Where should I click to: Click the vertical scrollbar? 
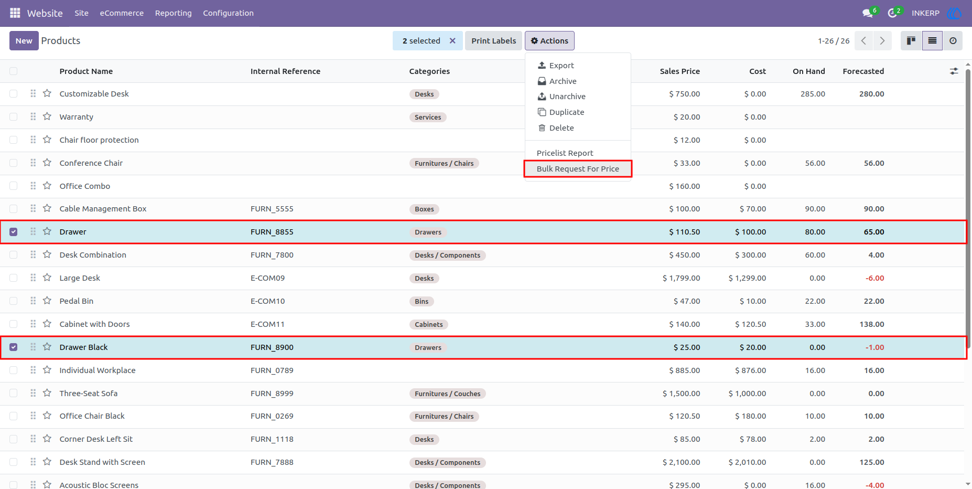click(968, 210)
